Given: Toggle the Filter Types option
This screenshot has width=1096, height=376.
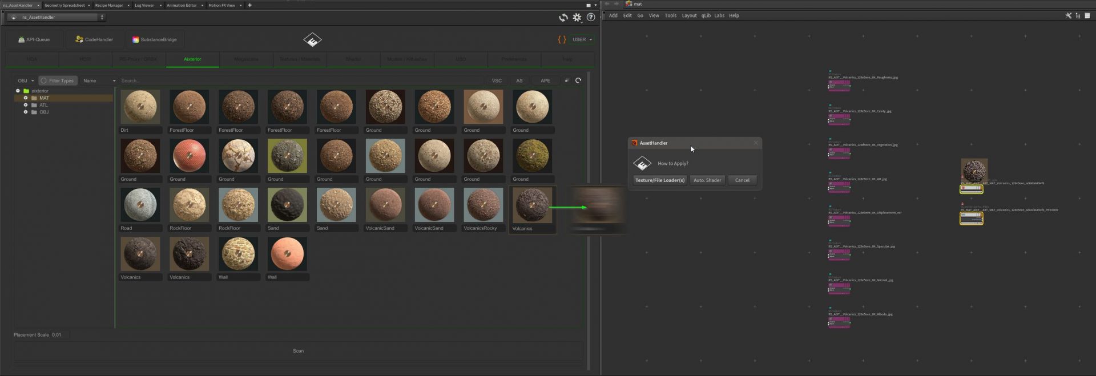Looking at the screenshot, I should click(x=58, y=81).
